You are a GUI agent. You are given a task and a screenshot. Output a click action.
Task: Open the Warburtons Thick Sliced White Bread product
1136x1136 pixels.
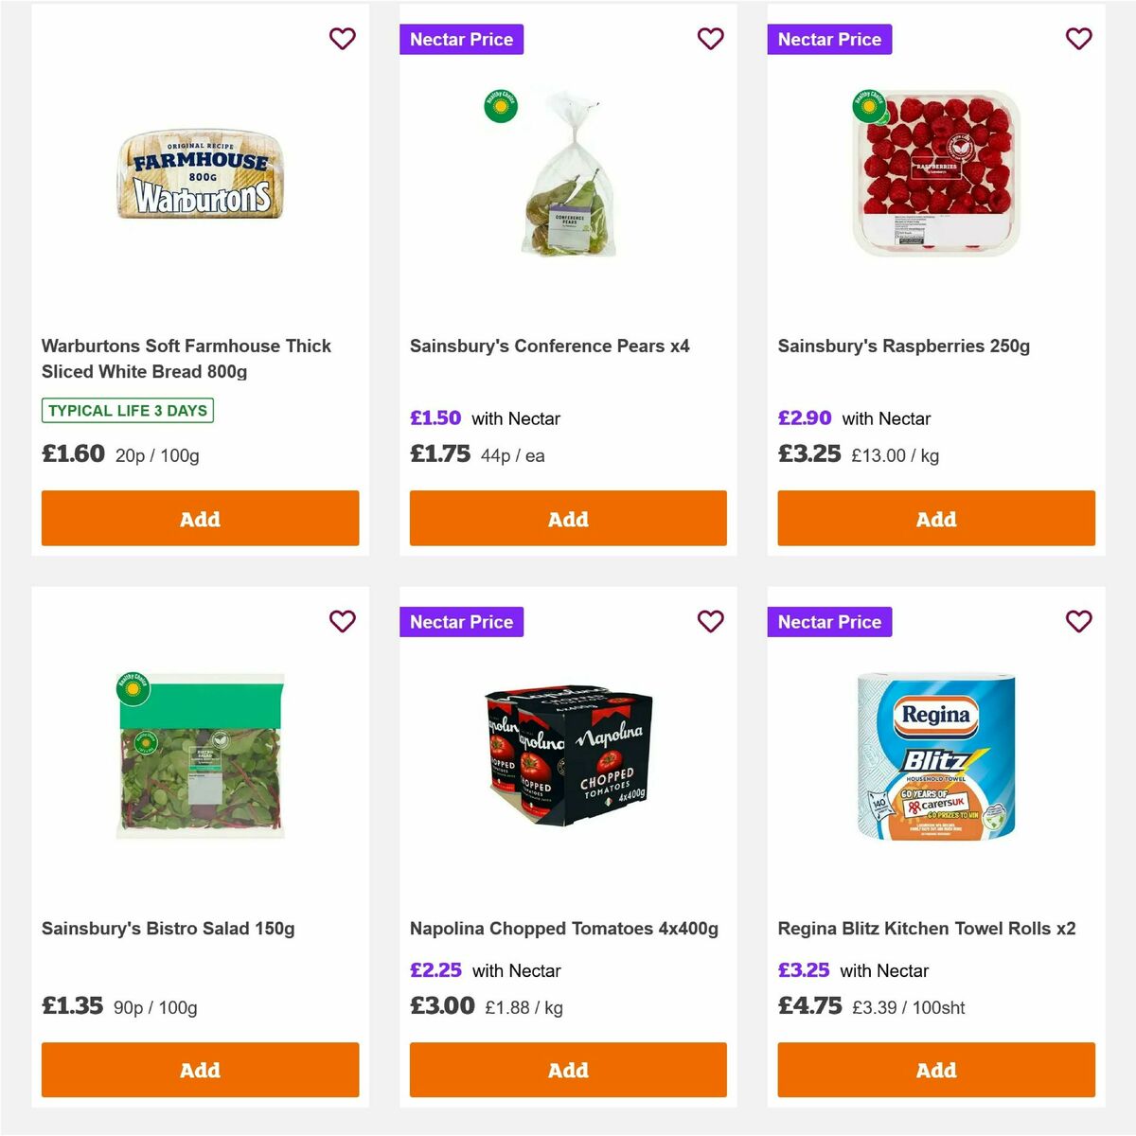(186, 359)
